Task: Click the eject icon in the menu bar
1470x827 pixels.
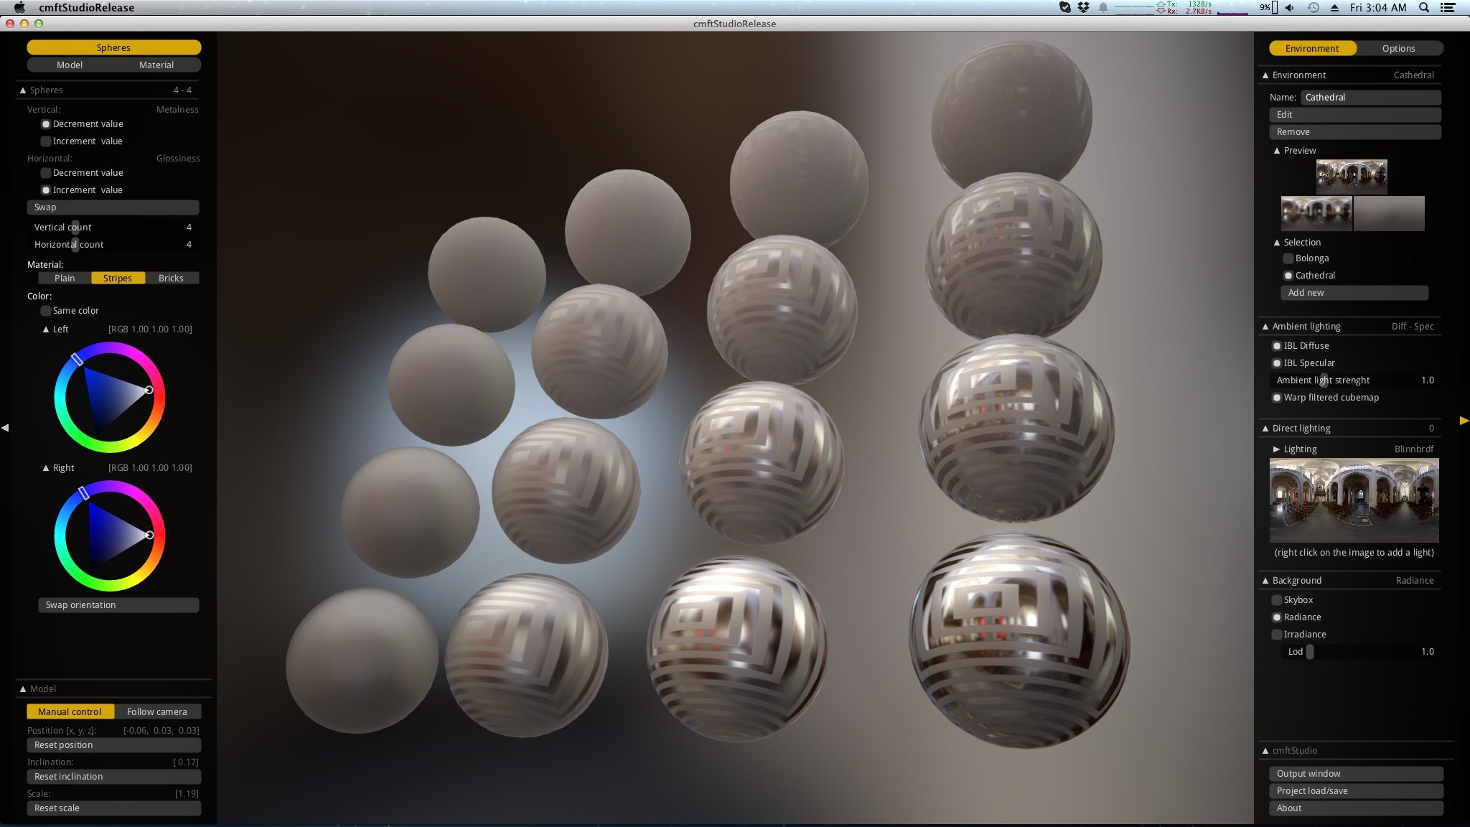Action: 1335,7
